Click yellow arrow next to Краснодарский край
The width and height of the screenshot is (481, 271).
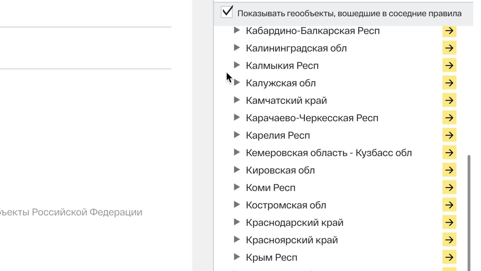449,222
